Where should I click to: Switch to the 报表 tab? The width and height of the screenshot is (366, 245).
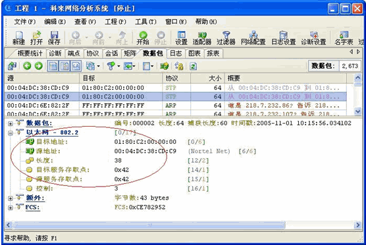(213, 53)
